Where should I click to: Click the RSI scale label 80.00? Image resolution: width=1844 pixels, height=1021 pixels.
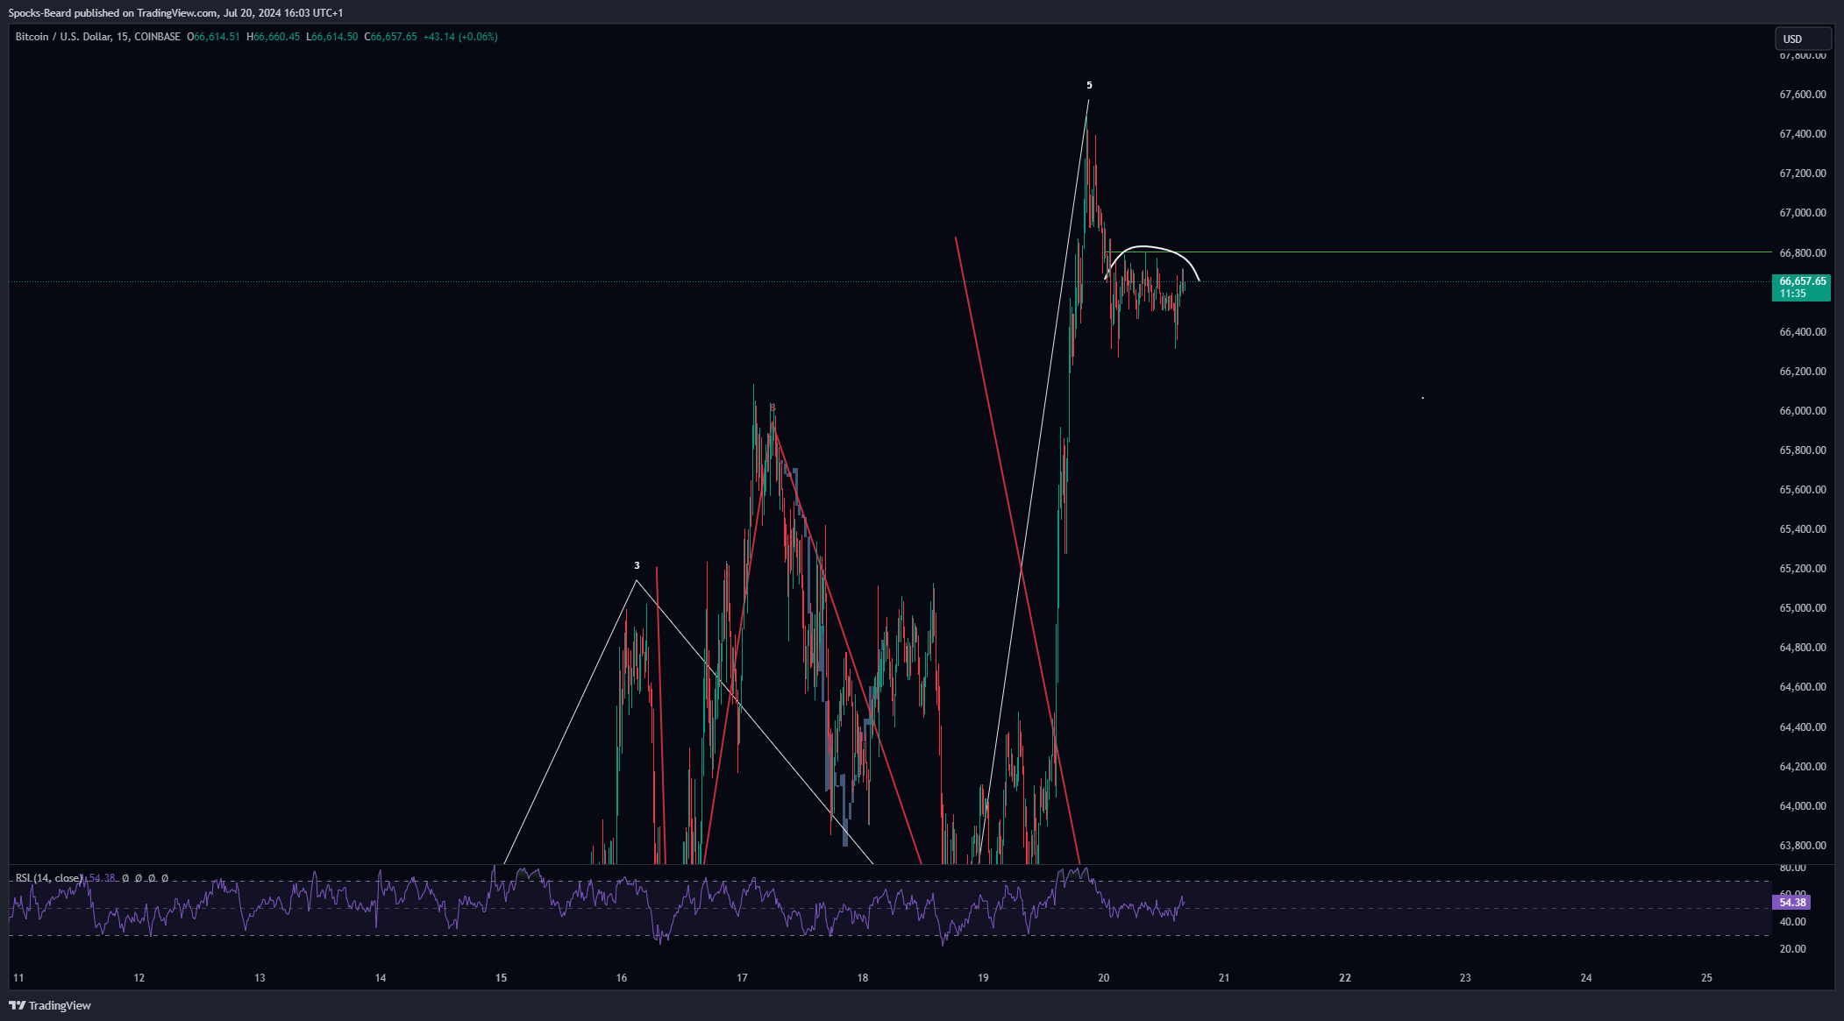coord(1792,868)
